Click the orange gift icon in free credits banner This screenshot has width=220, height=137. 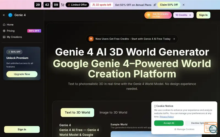(91, 39)
